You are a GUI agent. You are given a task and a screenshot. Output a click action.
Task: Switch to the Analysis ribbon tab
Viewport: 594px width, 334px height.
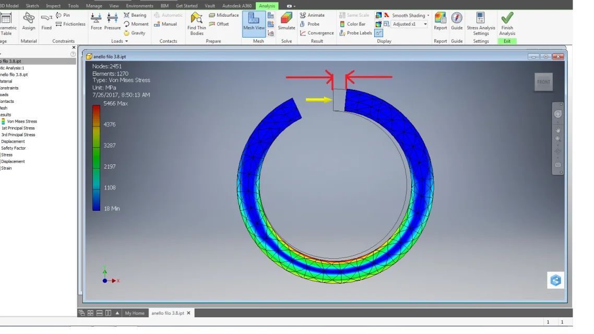[267, 6]
